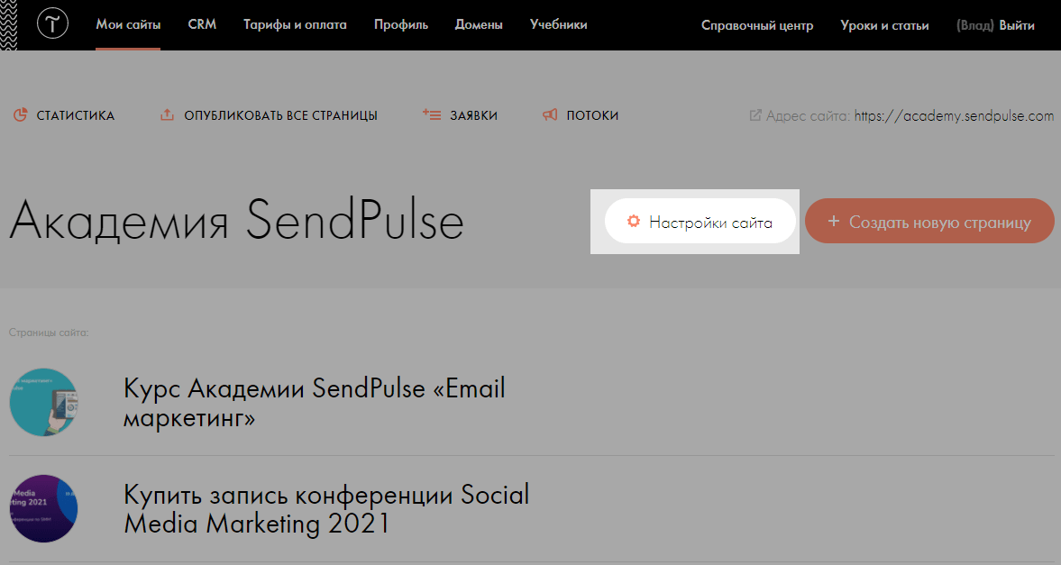Navigate to Домены in top menu

[x=479, y=25]
